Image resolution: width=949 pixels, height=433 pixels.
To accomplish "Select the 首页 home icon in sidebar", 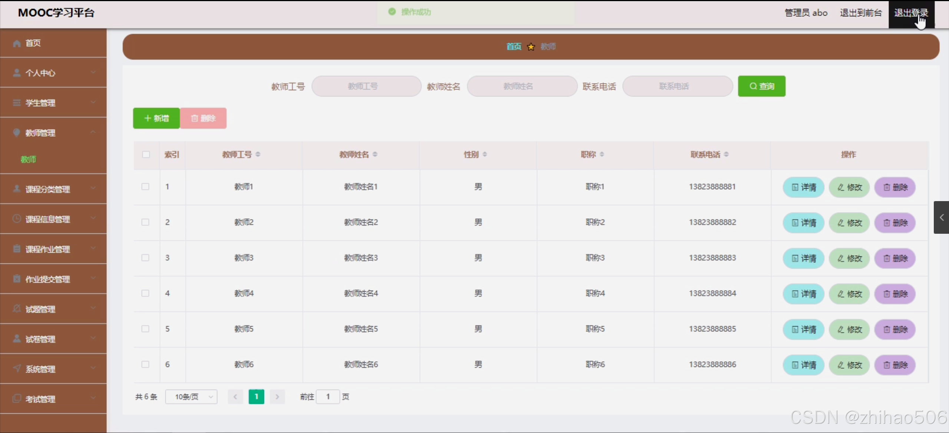I will click(x=17, y=43).
